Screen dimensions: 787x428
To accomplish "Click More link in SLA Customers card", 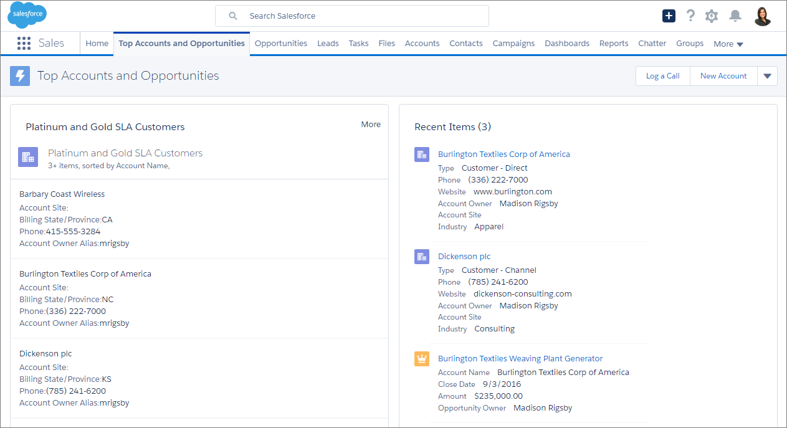I will [x=371, y=125].
